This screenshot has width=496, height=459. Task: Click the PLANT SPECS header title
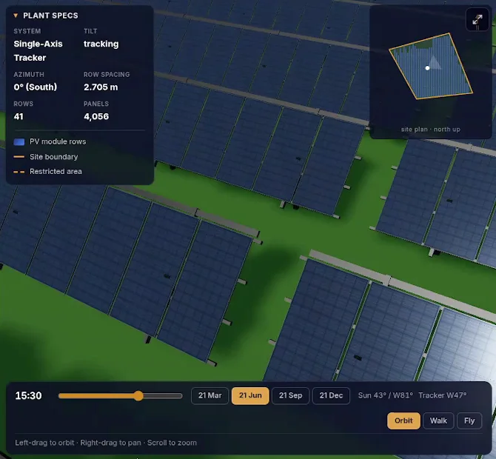pyautogui.click(x=50, y=16)
